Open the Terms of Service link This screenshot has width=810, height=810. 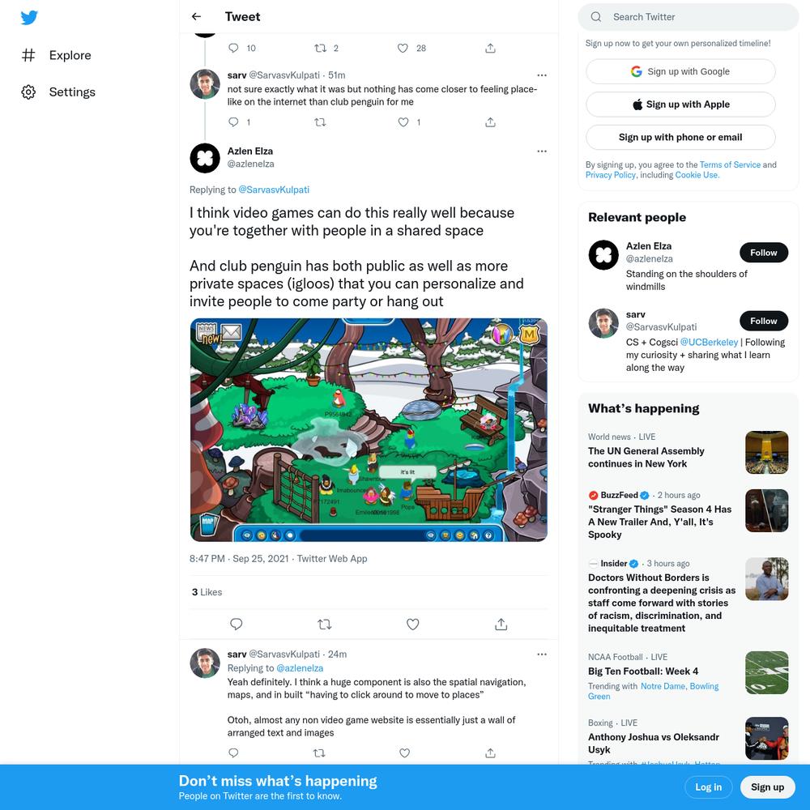pos(730,164)
